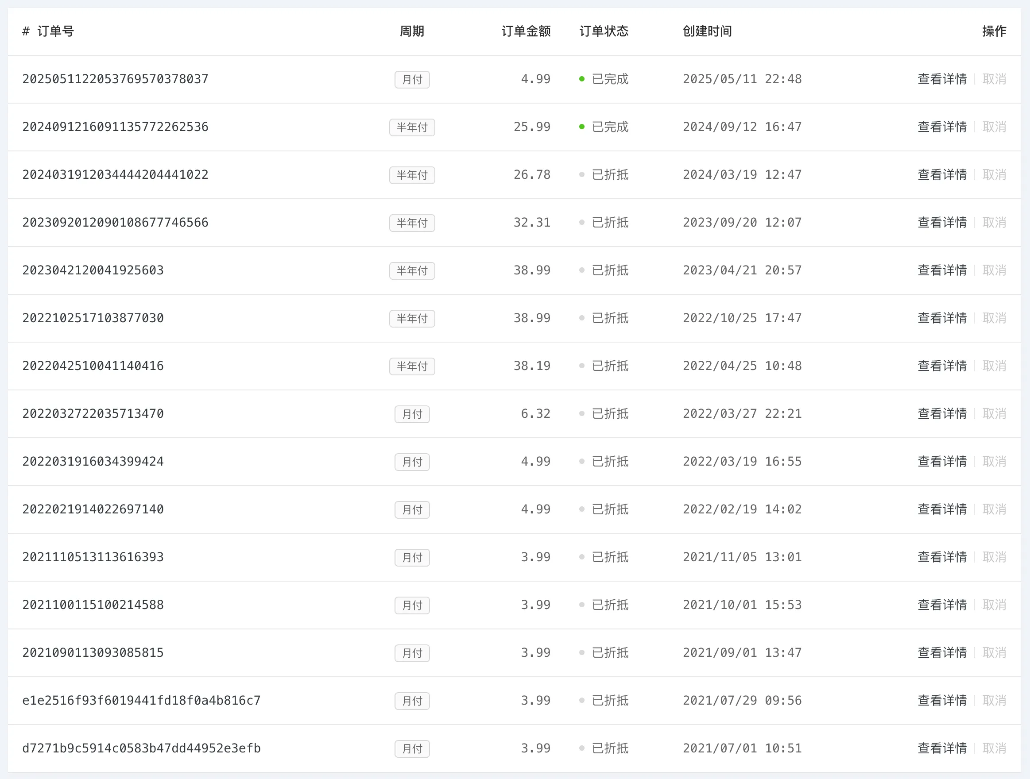Viewport: 1030px width, 779px height.
Task: View details of the 2021/11/05 order
Action: pyautogui.click(x=941, y=558)
